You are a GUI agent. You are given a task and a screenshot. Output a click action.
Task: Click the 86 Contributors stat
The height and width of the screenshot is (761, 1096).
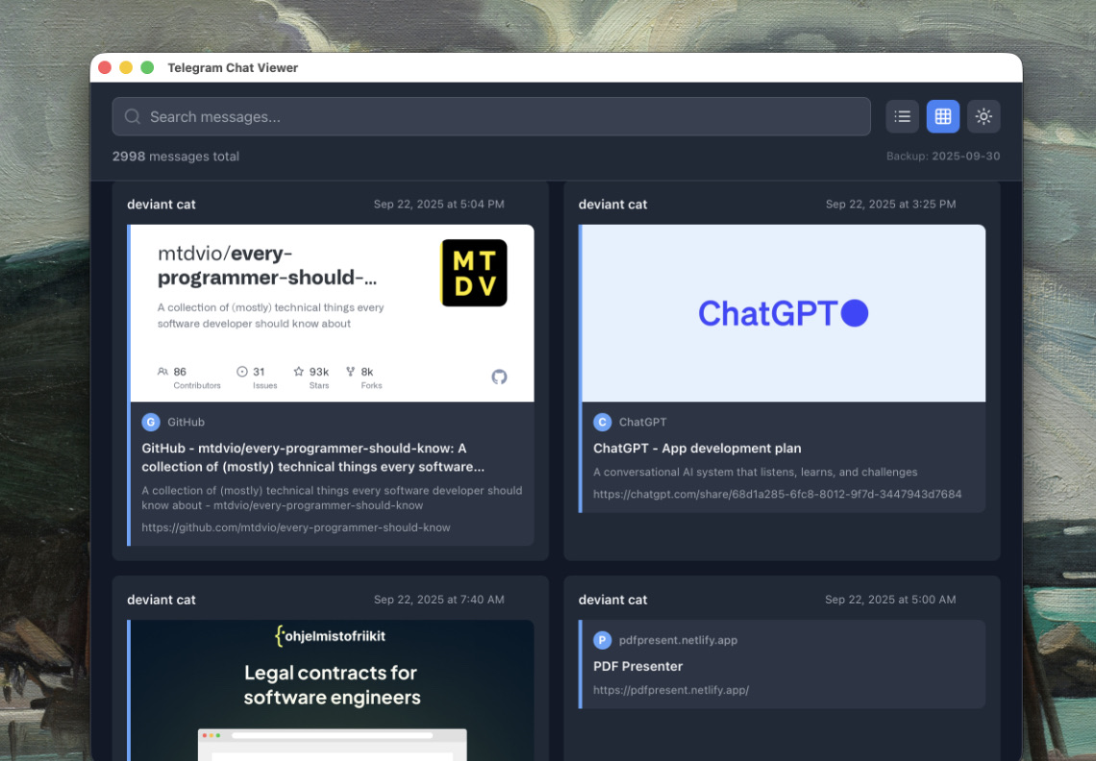tap(188, 378)
